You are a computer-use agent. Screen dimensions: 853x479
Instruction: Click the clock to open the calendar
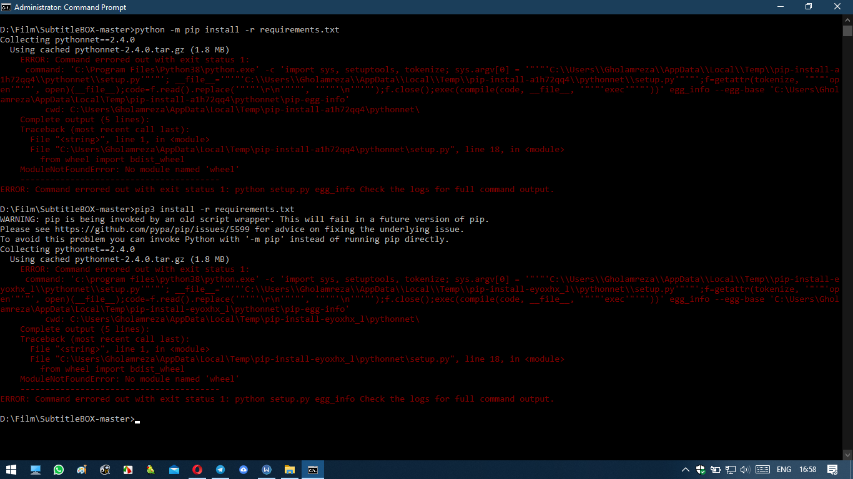click(808, 469)
